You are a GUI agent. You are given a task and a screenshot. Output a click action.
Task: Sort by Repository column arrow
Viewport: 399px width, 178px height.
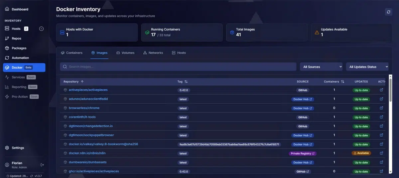82,81
